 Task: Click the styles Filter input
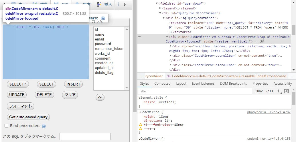coord(195,91)
